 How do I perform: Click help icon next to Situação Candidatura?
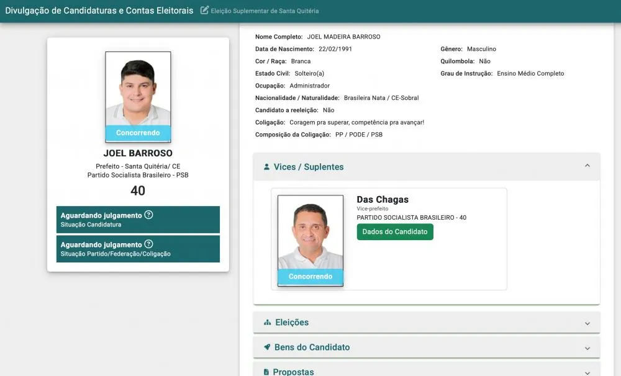(x=148, y=215)
